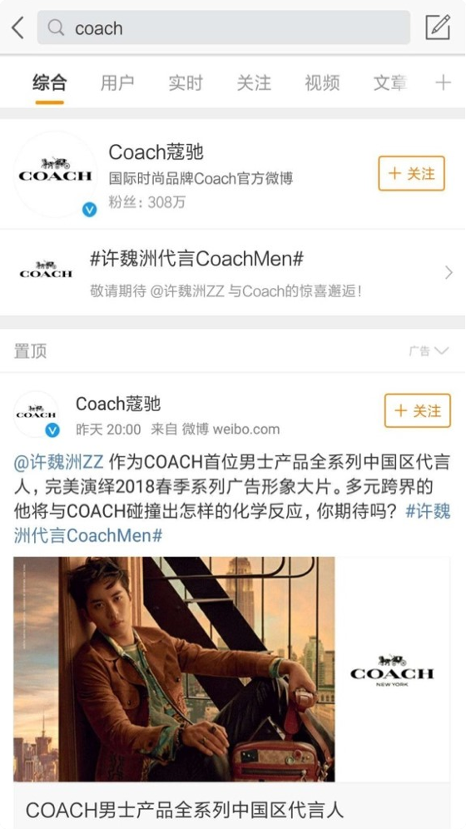Open the compose new post icon
This screenshot has width=466, height=829.
[438, 27]
